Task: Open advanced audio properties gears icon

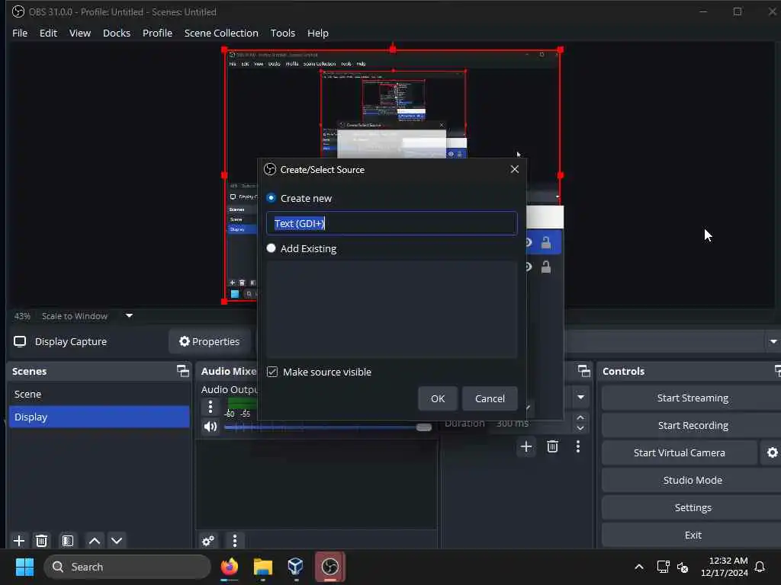Action: (208, 540)
